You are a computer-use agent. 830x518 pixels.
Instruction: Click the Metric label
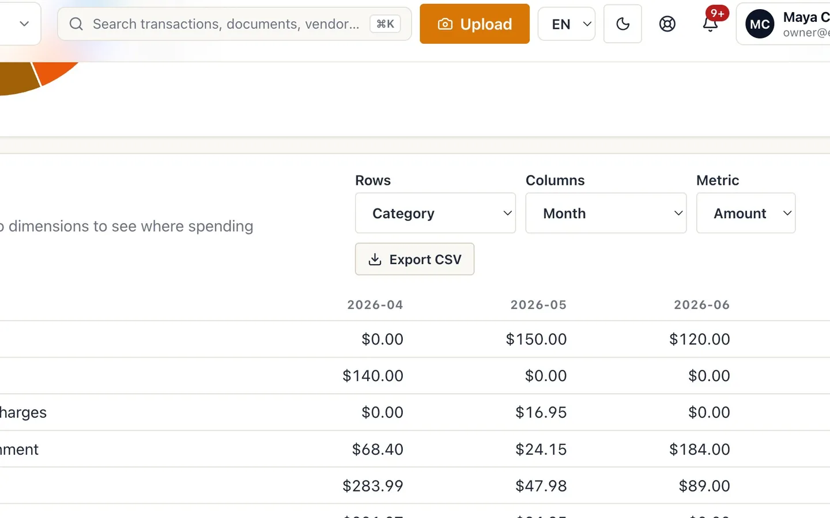click(x=718, y=180)
